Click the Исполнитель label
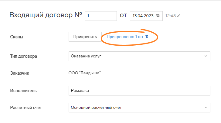This screenshot has height=123, width=221. tap(23, 91)
